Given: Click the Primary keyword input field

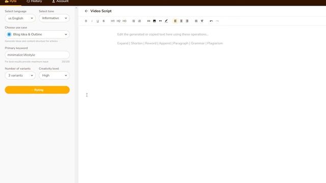Looking at the screenshot, I should point(37,55).
